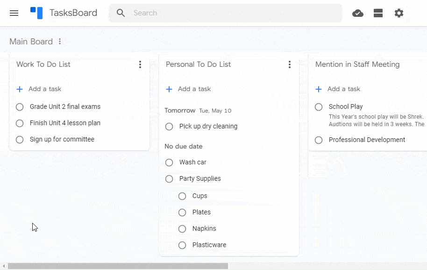Viewport: 427px width, 270px height.
Task: Open the hamburger navigation menu
Action: click(x=14, y=13)
